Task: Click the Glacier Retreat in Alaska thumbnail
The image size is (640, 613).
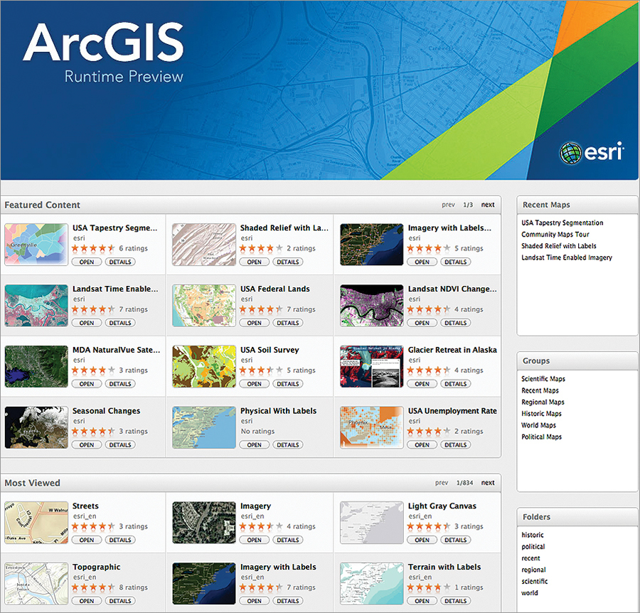Action: (x=372, y=366)
